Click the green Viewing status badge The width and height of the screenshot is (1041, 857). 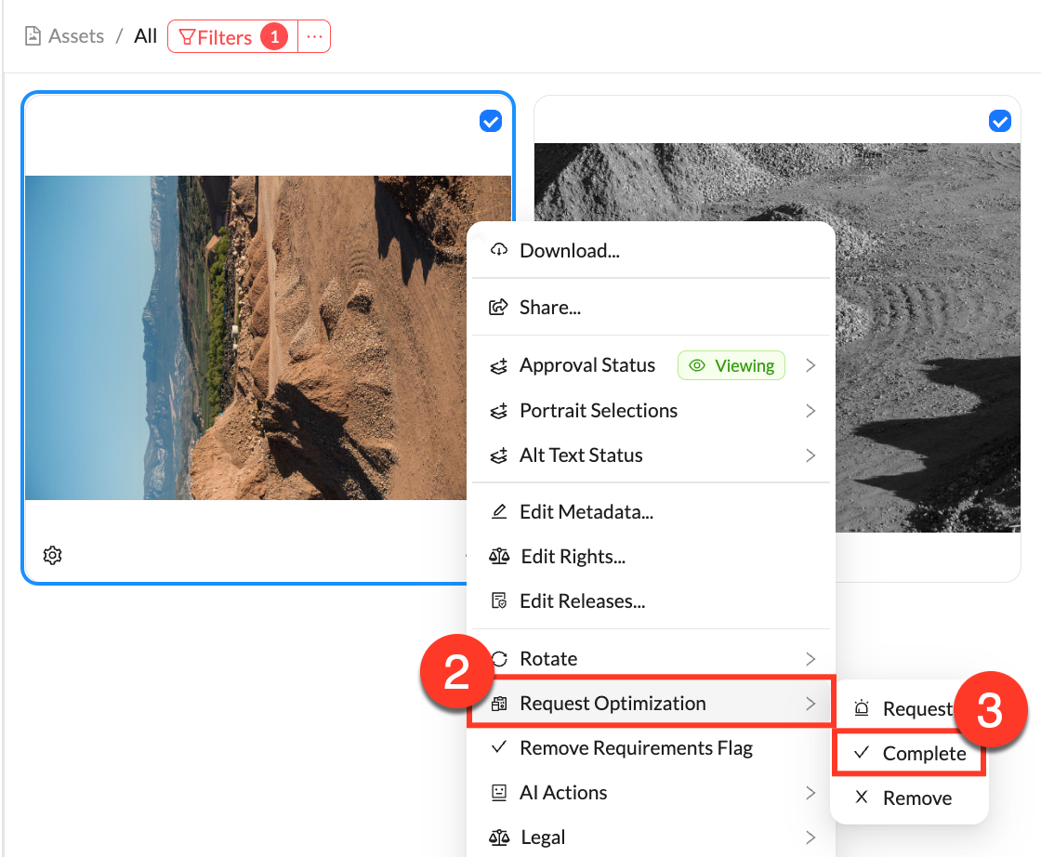click(731, 365)
